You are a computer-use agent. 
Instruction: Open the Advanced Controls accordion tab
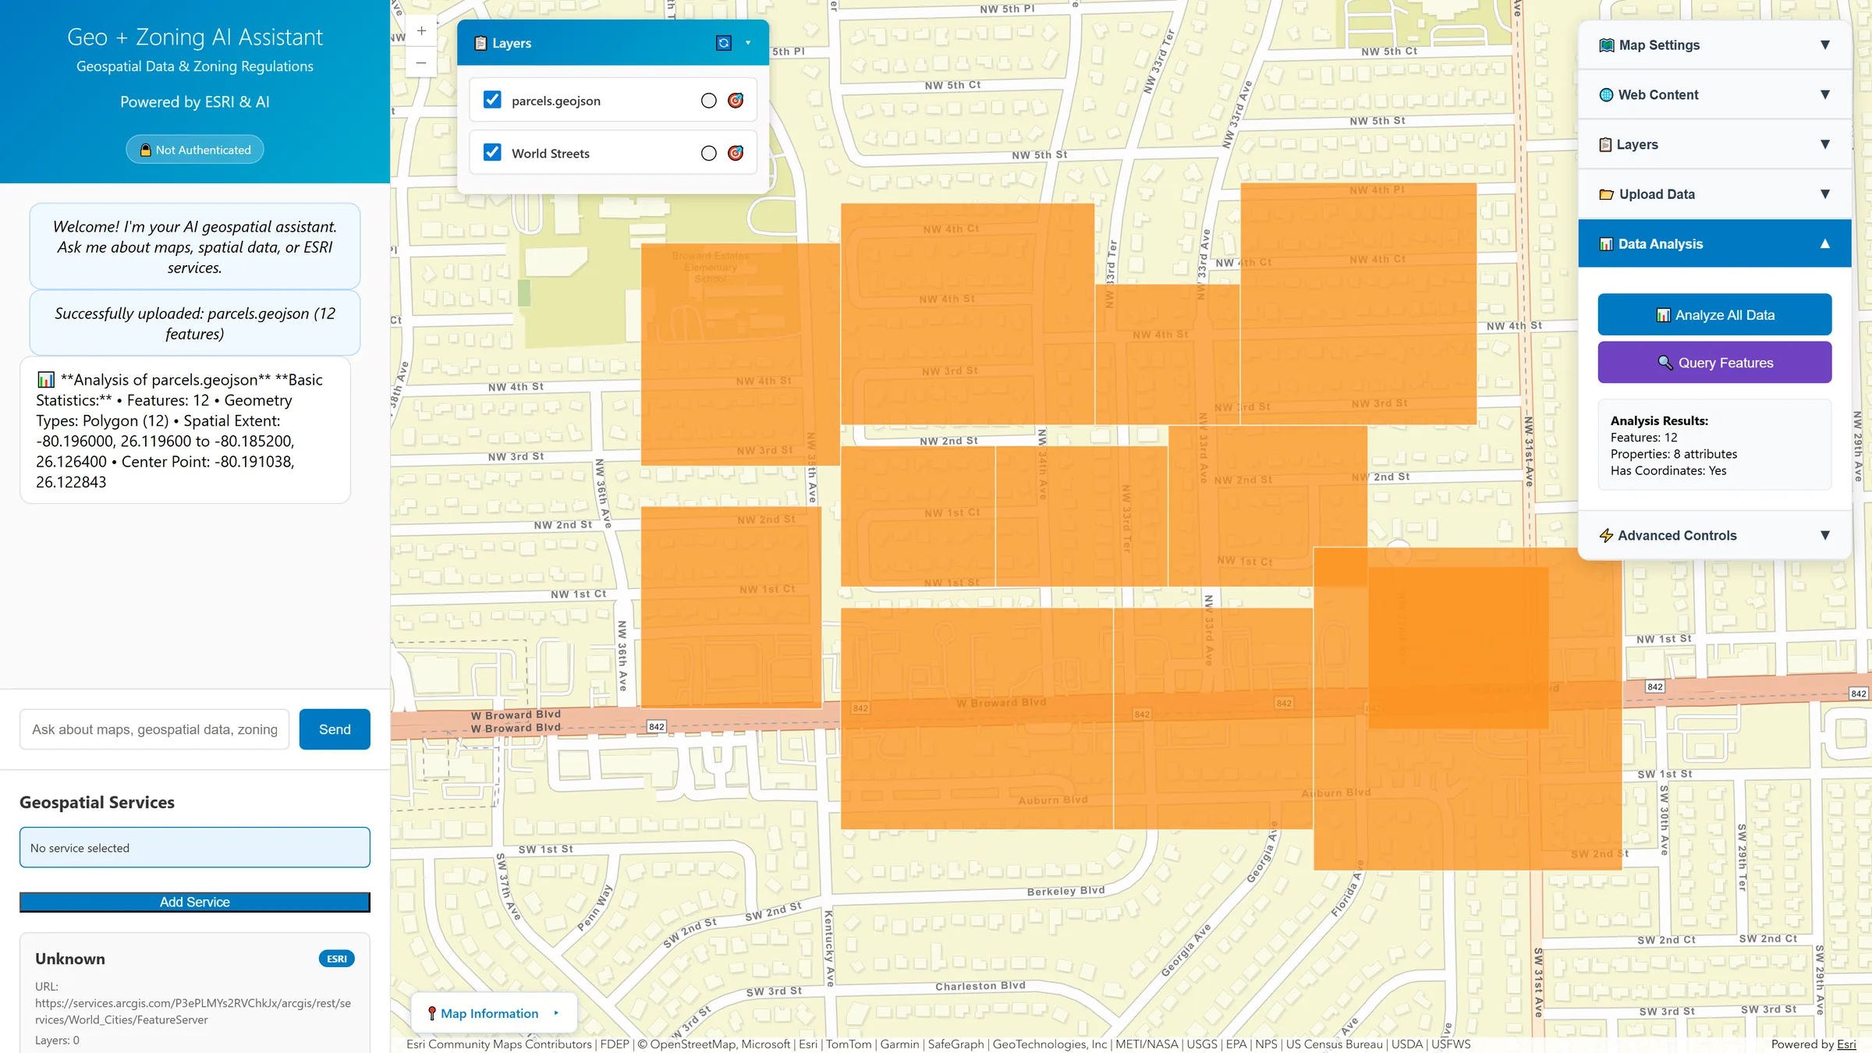click(1714, 536)
